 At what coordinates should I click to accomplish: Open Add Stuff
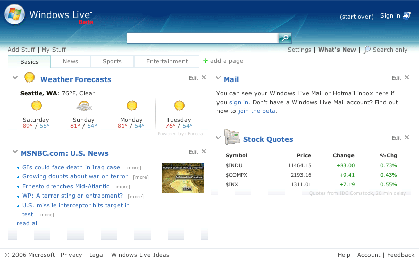click(21, 50)
